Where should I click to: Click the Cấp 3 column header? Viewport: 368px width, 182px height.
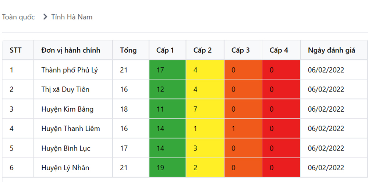(x=240, y=50)
